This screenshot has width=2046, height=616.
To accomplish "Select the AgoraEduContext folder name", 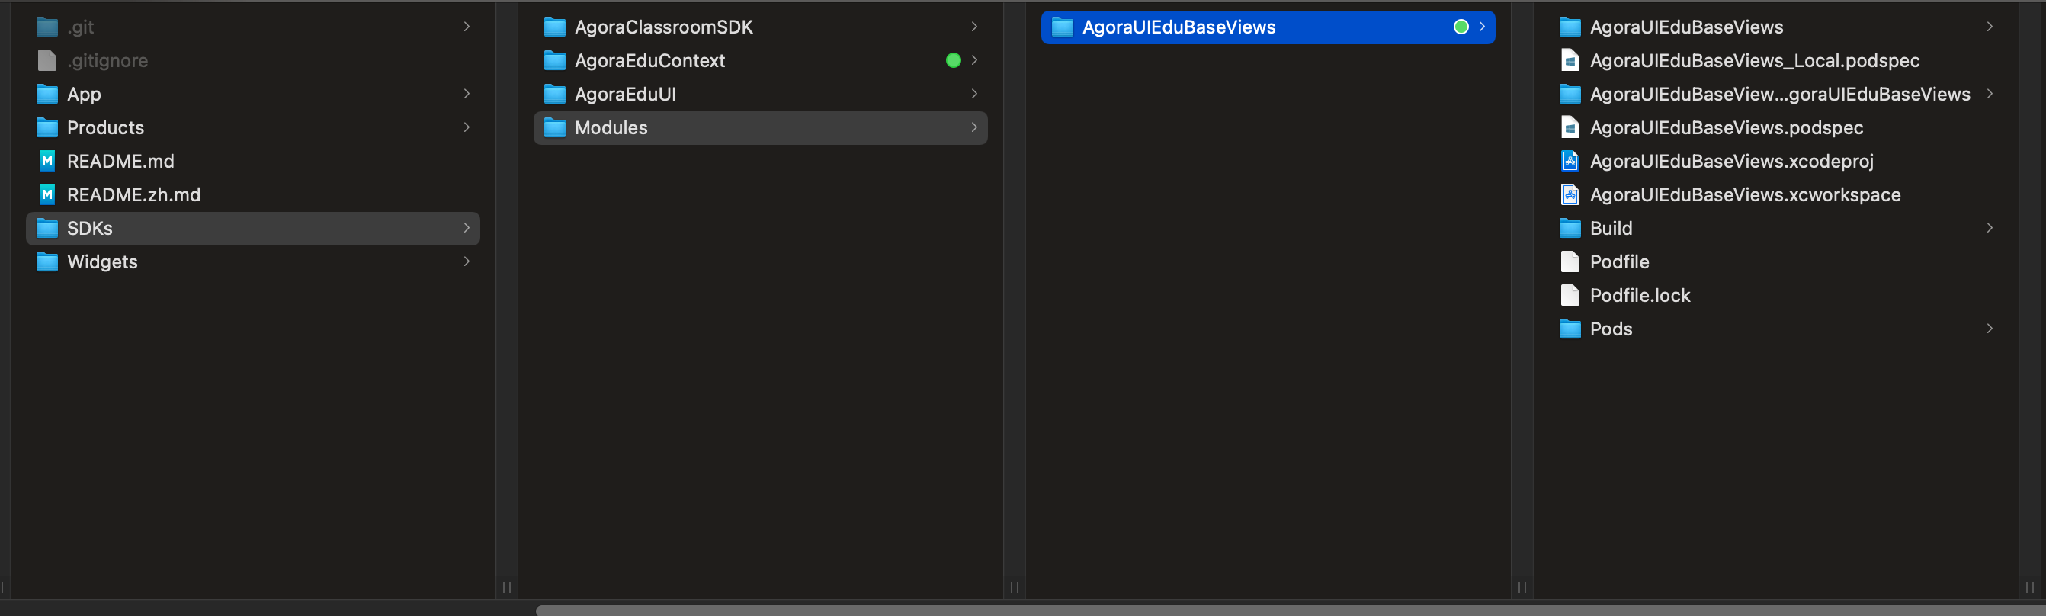I will click(649, 60).
